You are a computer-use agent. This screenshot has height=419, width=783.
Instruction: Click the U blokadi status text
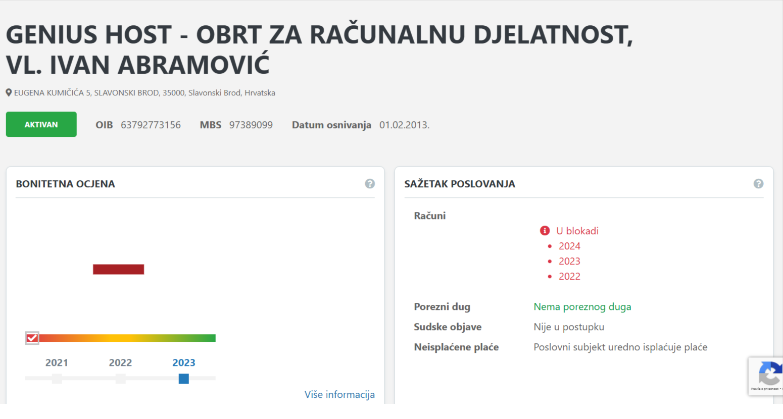pyautogui.click(x=577, y=231)
